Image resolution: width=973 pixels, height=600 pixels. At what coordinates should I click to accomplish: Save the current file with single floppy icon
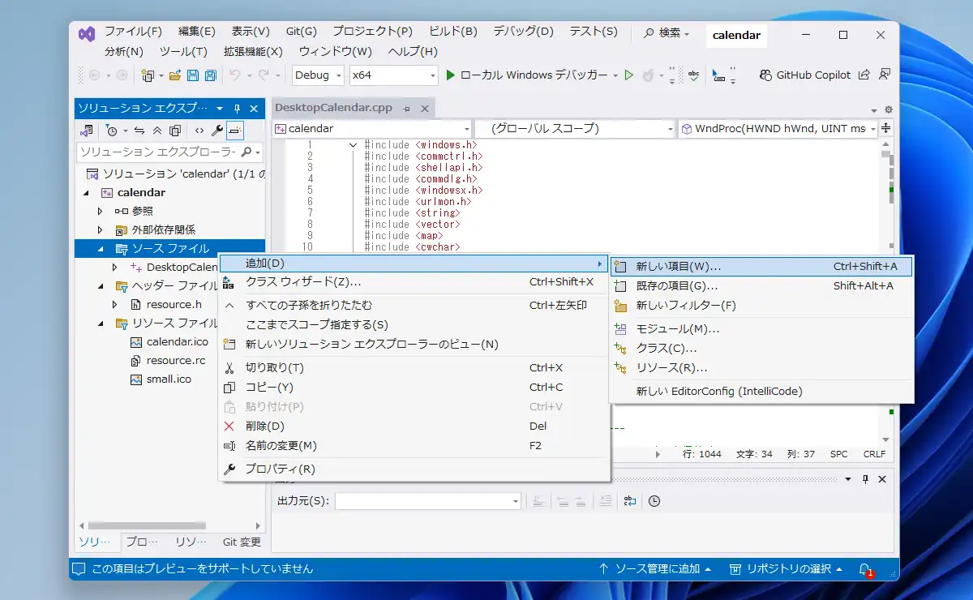pos(193,75)
